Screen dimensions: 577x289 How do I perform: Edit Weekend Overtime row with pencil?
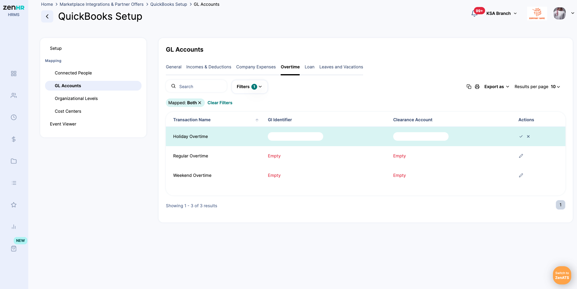[521, 175]
